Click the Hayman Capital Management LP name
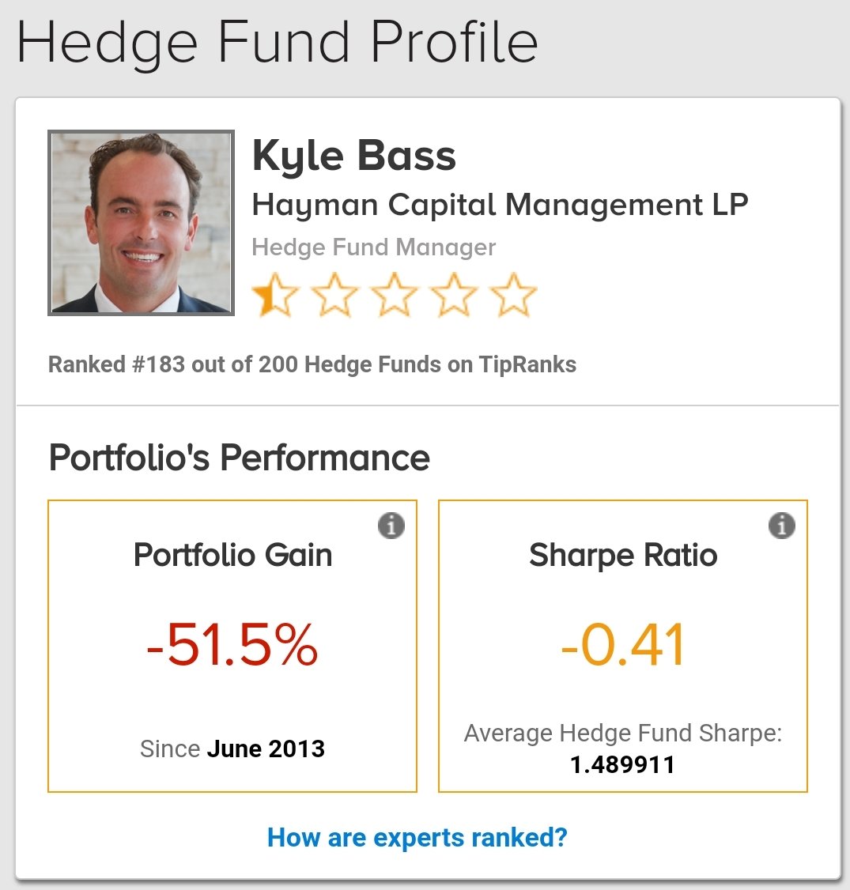 pyautogui.click(x=500, y=206)
